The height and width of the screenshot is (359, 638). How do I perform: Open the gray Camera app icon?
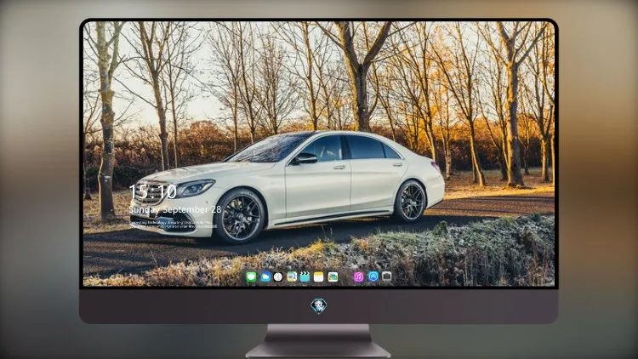click(387, 276)
